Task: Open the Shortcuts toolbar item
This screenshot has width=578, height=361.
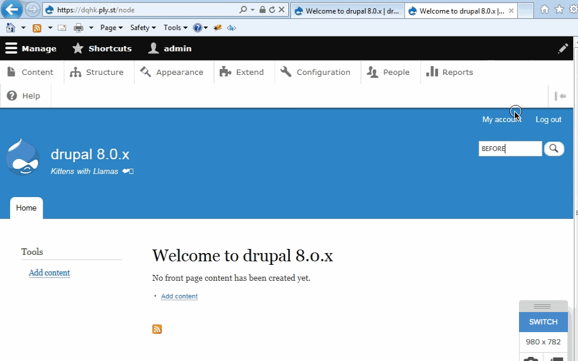Action: coord(102,48)
